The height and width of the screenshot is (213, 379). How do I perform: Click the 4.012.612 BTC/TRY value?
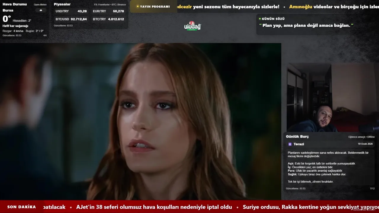[x=116, y=19]
